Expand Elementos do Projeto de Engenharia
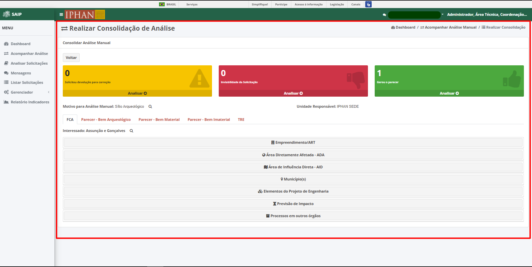This screenshot has width=532, height=267. 293,192
